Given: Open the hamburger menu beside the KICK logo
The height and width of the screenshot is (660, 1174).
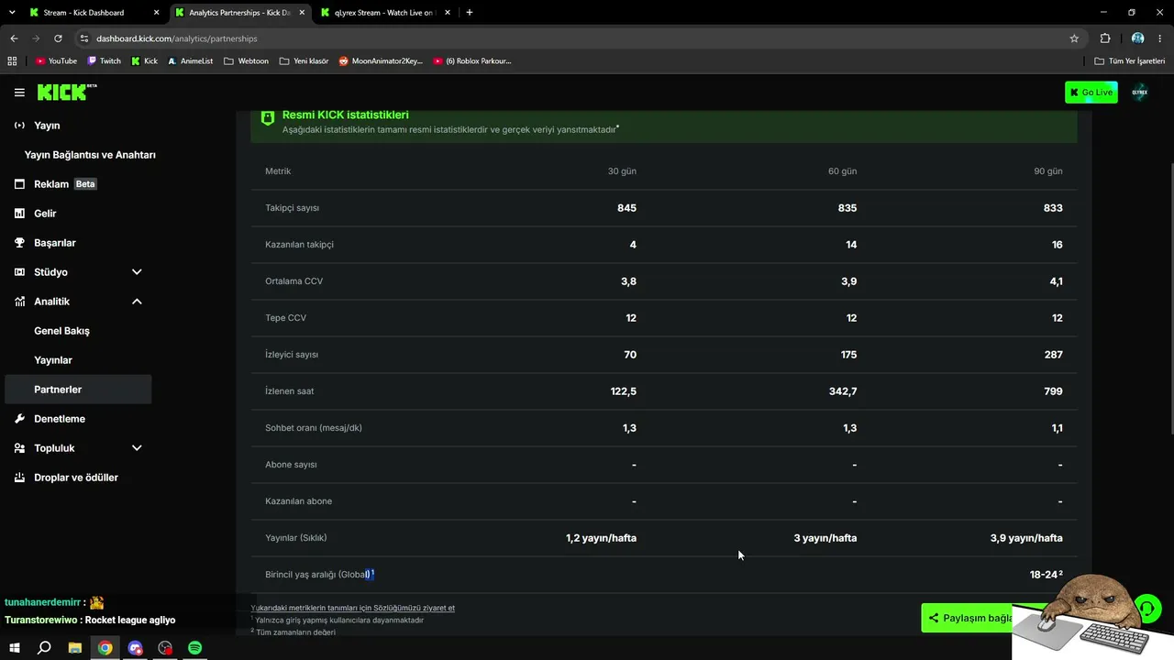Looking at the screenshot, I should (19, 93).
